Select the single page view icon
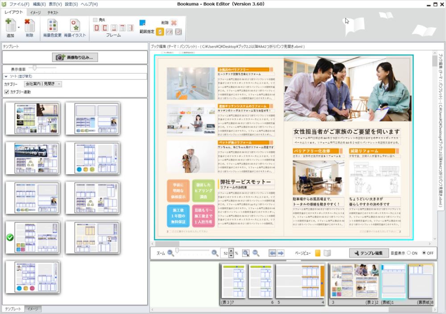Screen dimensions: 446x314 coord(318,253)
